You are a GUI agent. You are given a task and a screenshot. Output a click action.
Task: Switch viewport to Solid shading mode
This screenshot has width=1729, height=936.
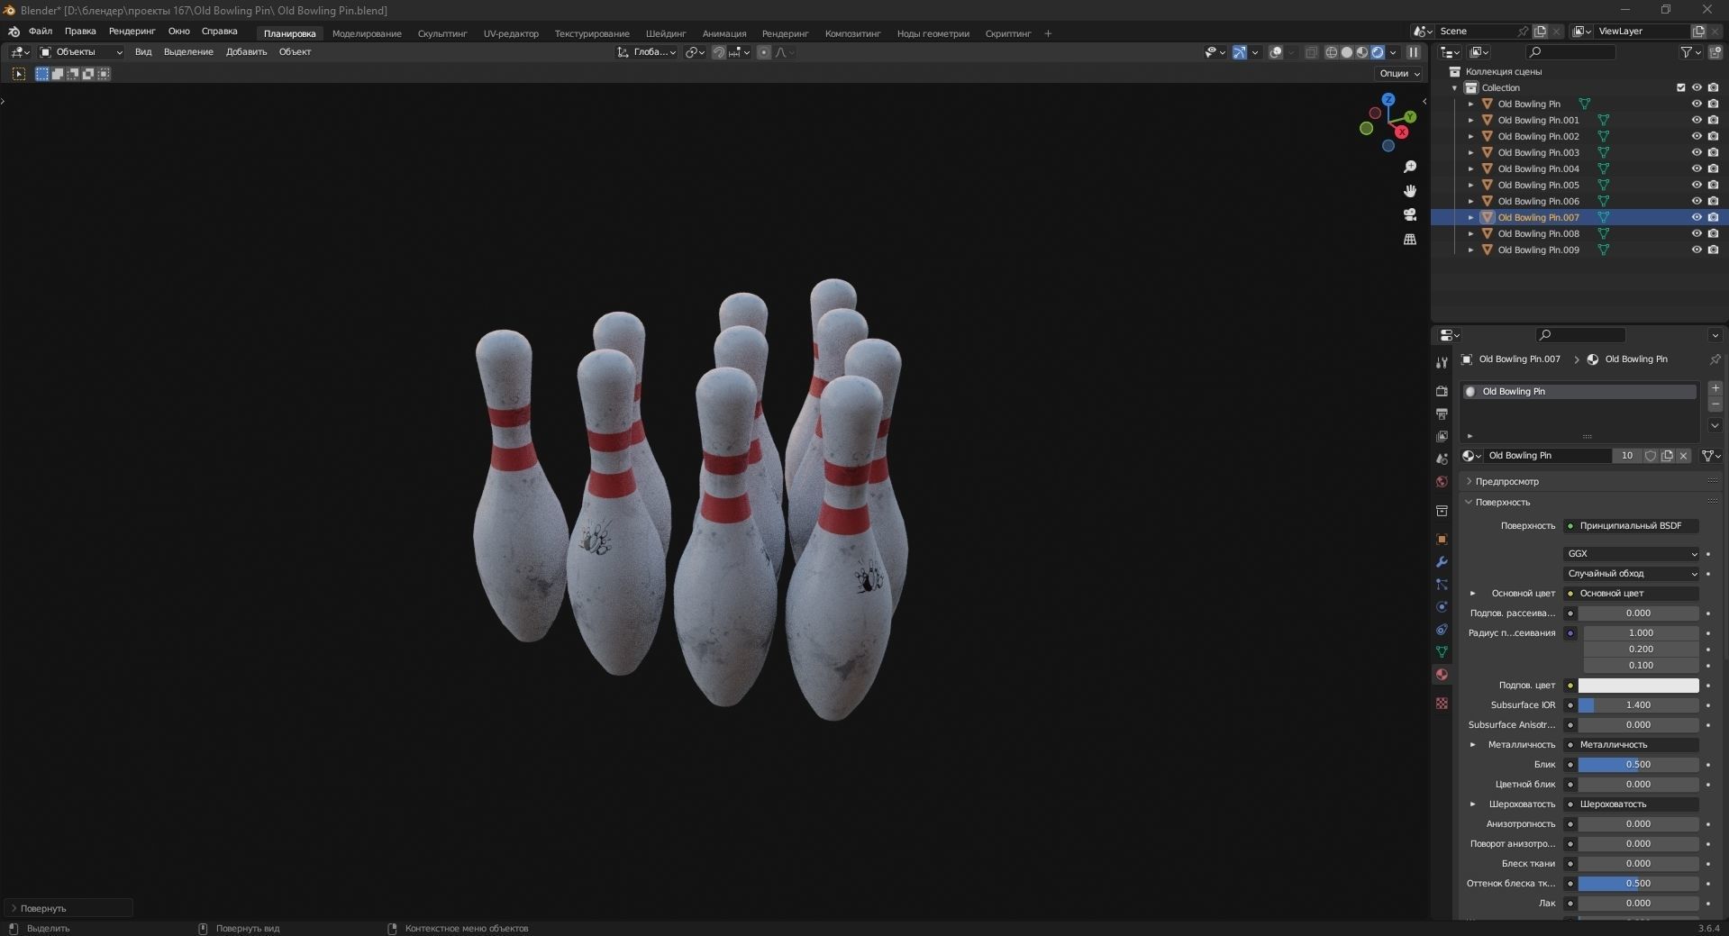coord(1346,52)
